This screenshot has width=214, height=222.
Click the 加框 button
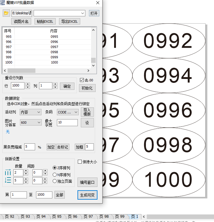pos(80,147)
